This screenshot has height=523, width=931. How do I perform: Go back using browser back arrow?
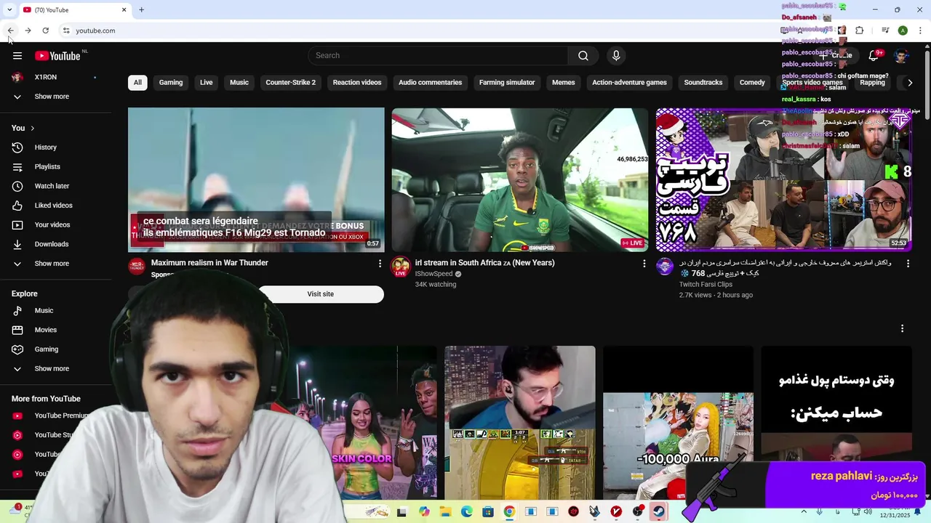click(11, 31)
